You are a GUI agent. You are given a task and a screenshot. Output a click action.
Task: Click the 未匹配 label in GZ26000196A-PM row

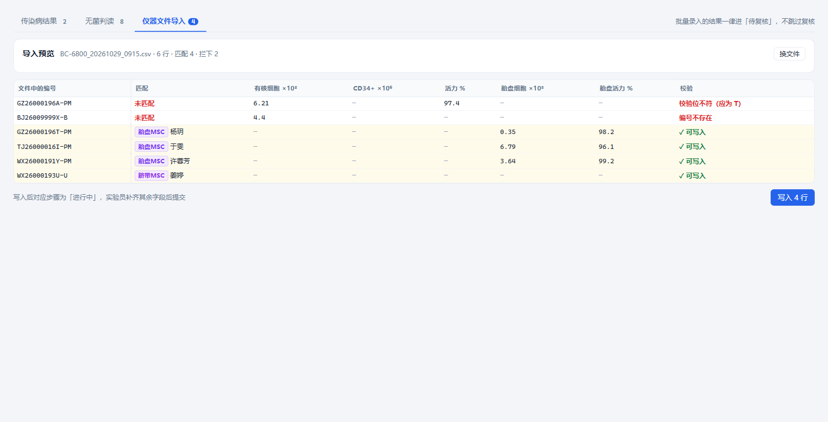145,104
